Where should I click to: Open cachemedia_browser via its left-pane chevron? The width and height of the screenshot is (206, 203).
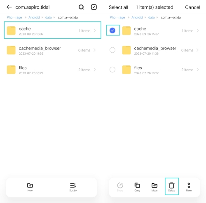pyautogui.click(x=95, y=50)
